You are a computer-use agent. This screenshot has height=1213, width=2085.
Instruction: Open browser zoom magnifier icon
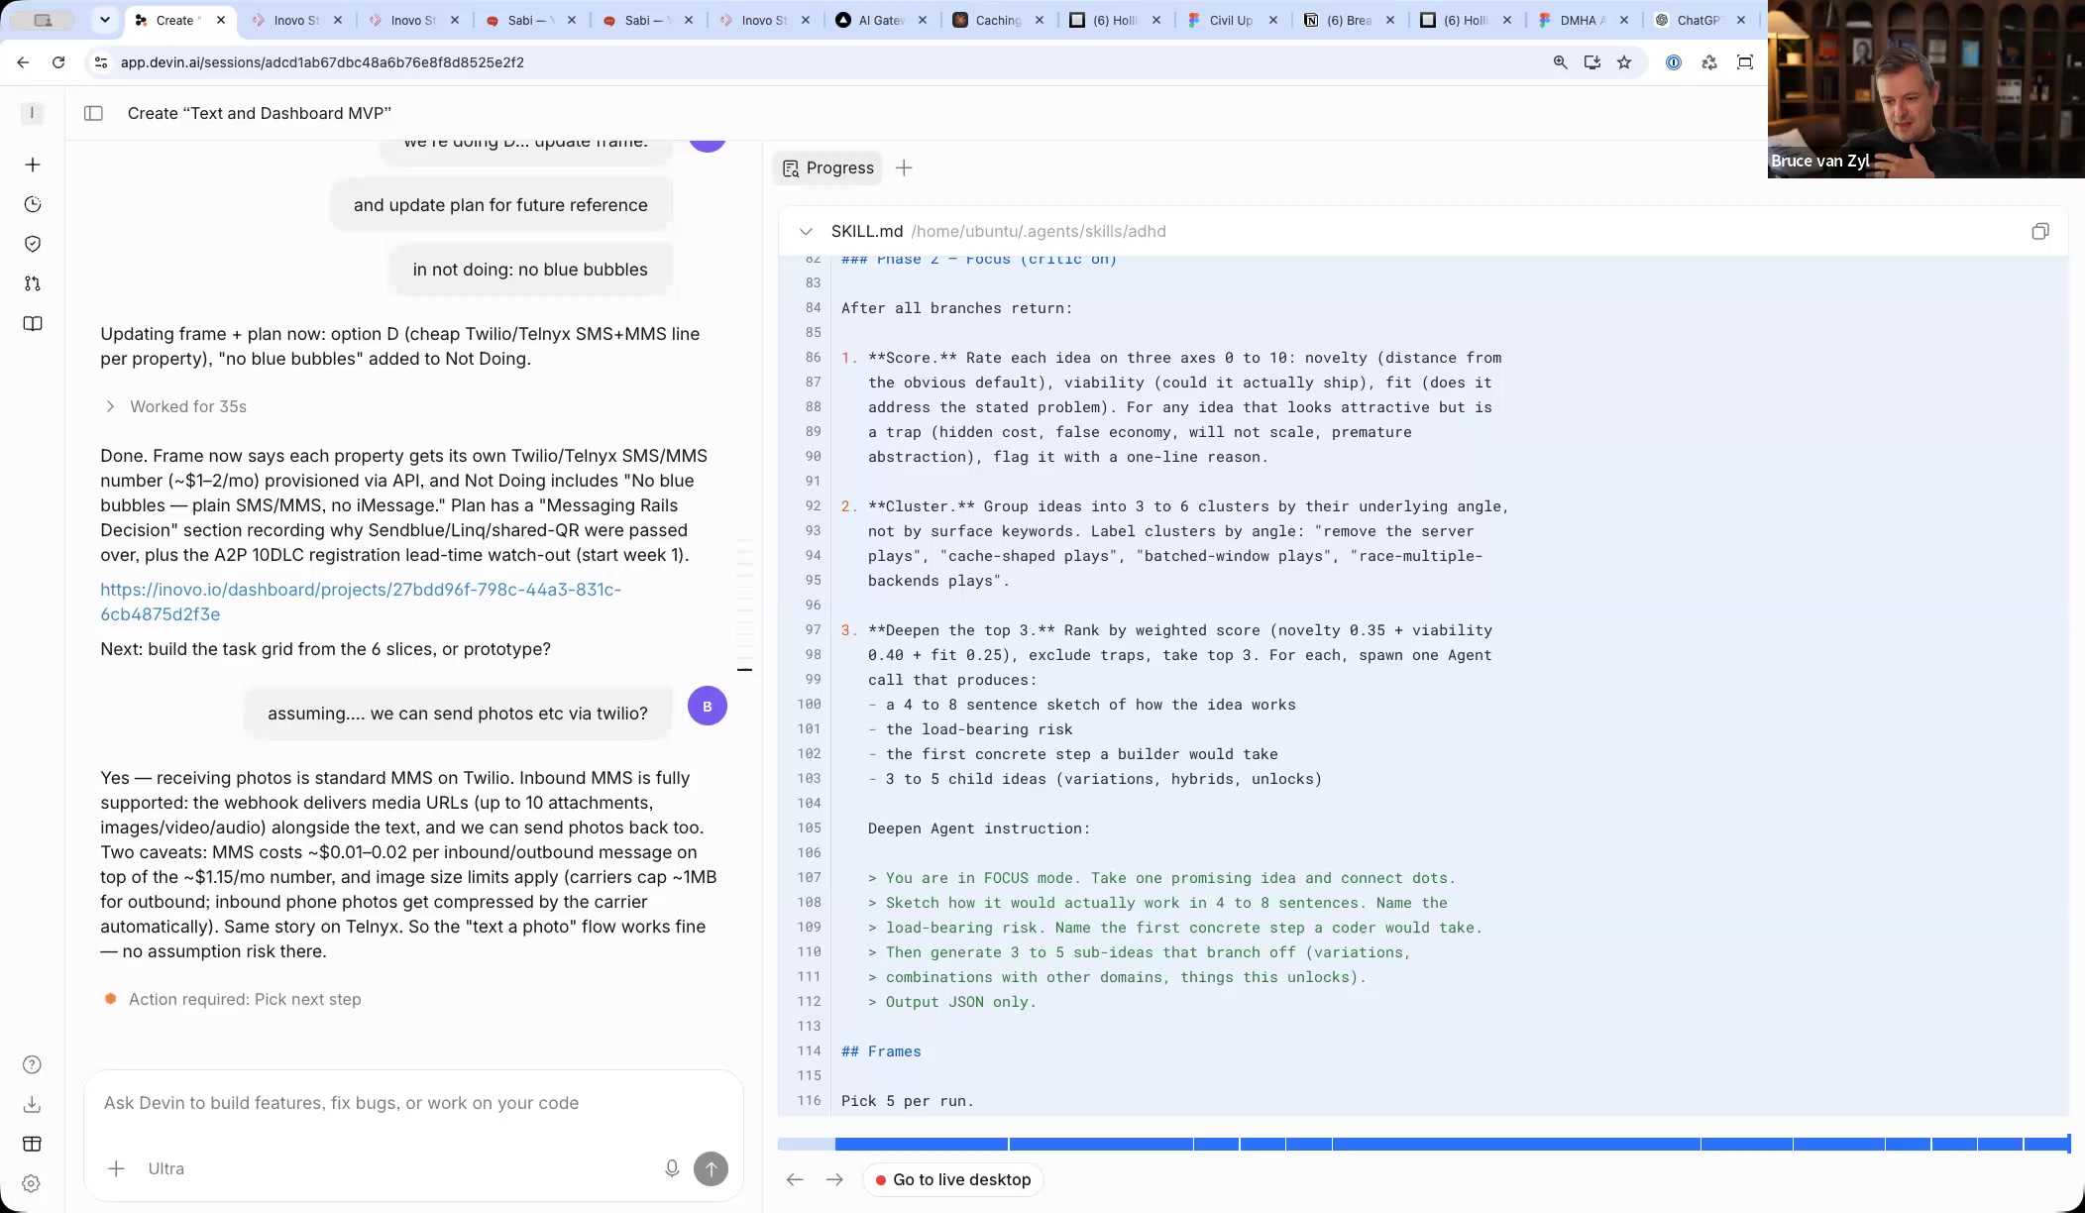(1561, 62)
